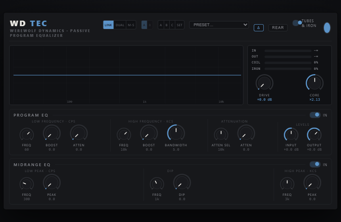Recall snapshot A beside SET
This screenshot has width=341, height=222.
pyautogui.click(x=161, y=25)
